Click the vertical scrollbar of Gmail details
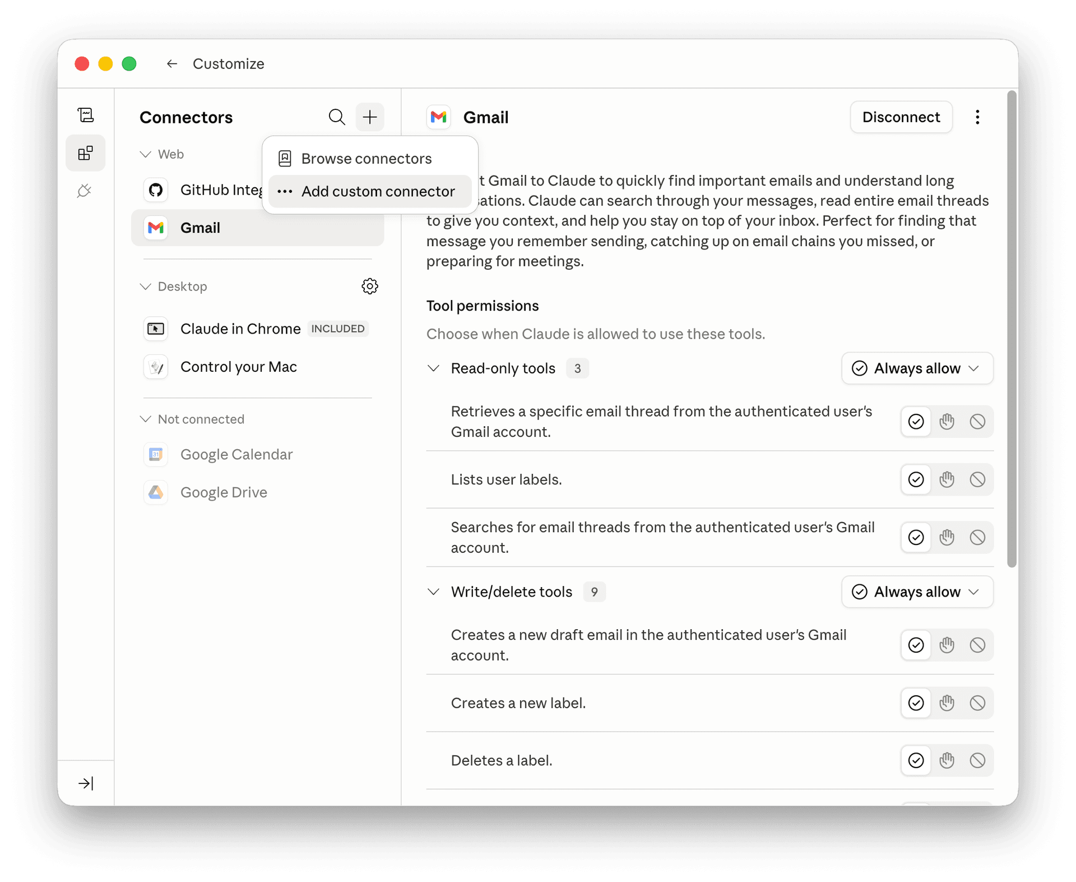Image resolution: width=1076 pixels, height=882 pixels. [x=1011, y=329]
